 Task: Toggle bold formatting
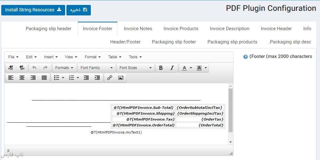click(161, 68)
